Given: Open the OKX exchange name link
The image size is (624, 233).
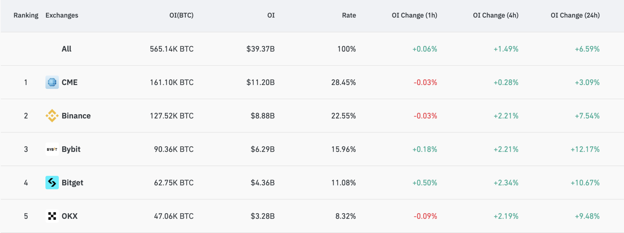Looking at the screenshot, I should point(69,216).
